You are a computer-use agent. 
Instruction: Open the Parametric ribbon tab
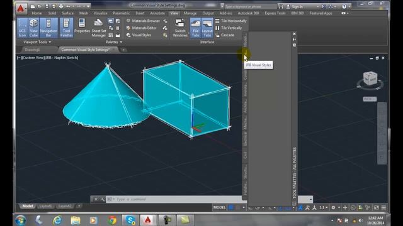[122, 13]
